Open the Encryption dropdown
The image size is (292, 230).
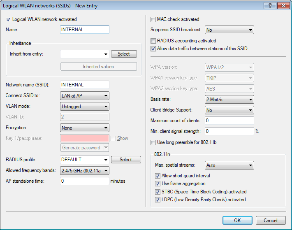84,128
